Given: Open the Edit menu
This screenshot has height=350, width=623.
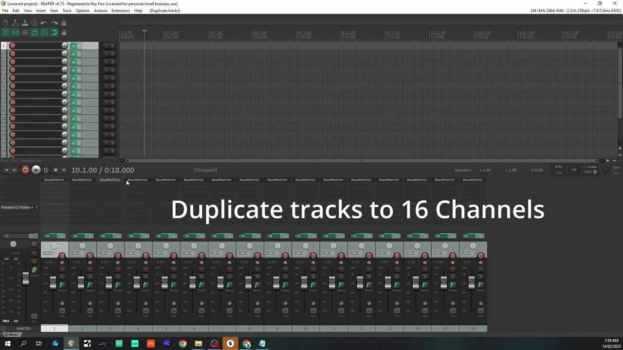Looking at the screenshot, I should pyautogui.click(x=16, y=11).
